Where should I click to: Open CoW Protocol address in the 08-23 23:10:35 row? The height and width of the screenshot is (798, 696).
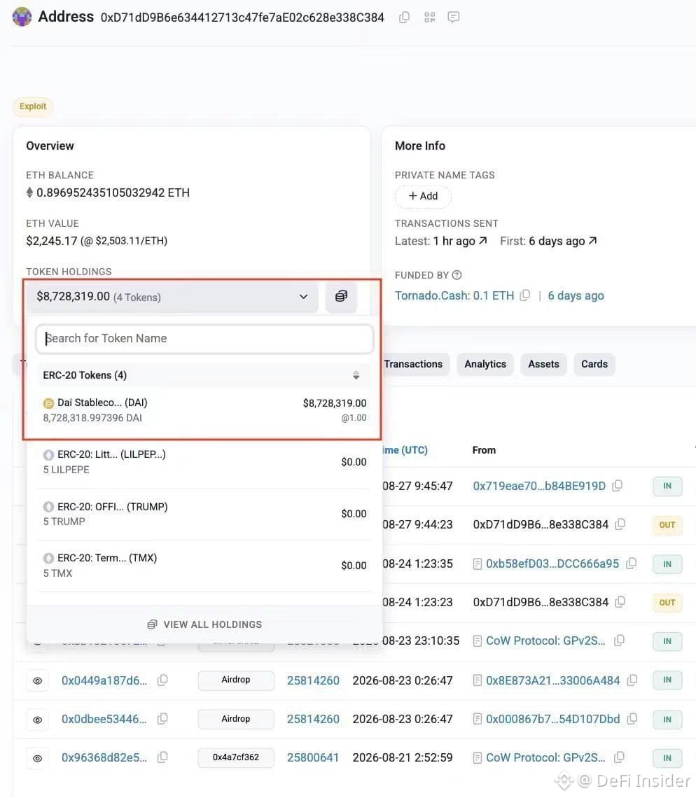click(545, 640)
